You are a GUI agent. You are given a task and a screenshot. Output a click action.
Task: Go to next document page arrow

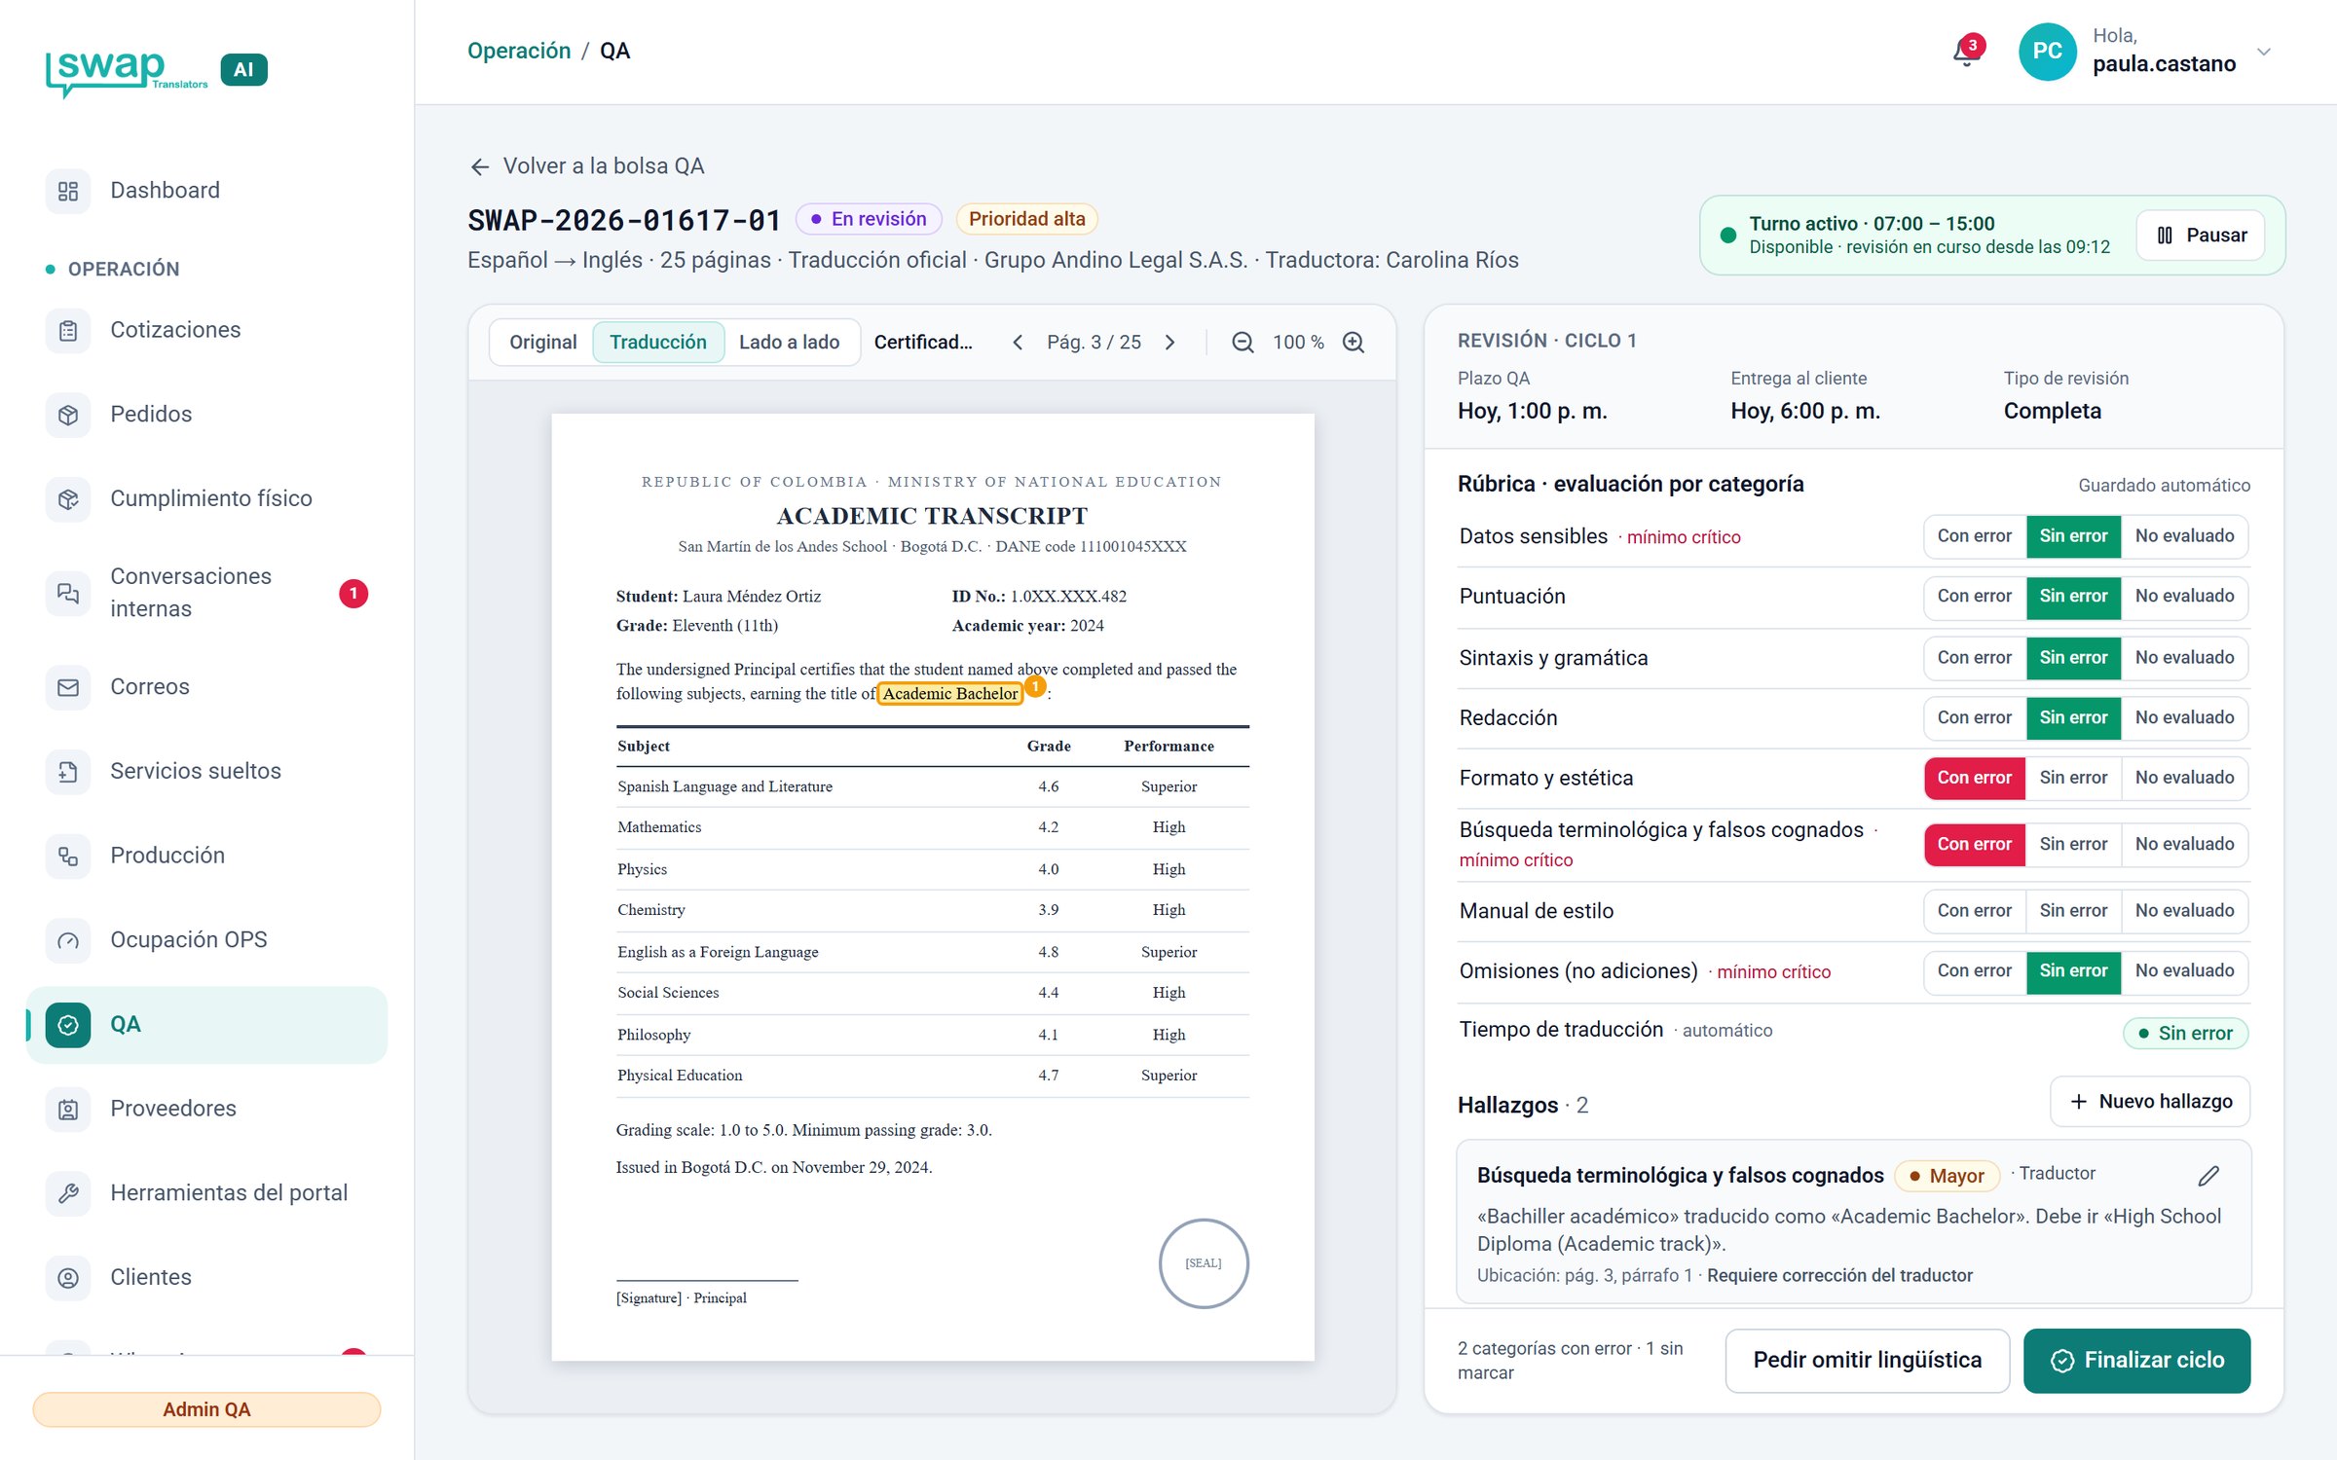1170,343
